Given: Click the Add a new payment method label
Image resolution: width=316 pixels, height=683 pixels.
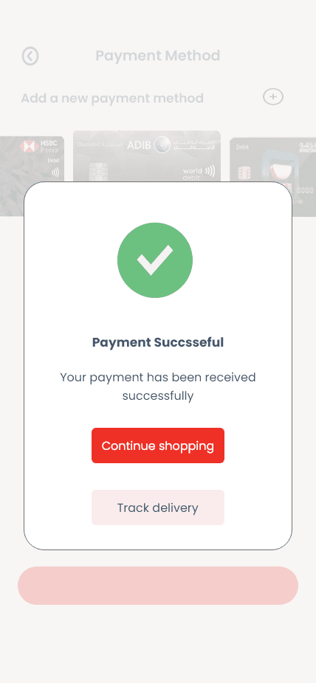Looking at the screenshot, I should pos(112,98).
